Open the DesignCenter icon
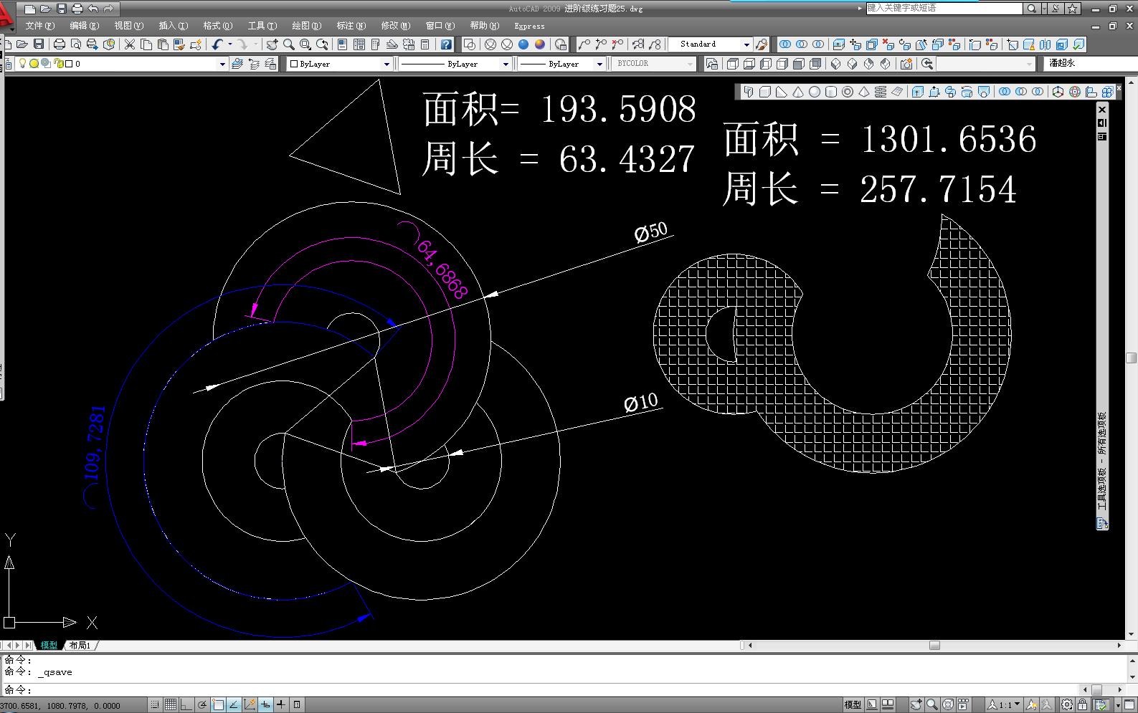1138x713 pixels. [359, 44]
